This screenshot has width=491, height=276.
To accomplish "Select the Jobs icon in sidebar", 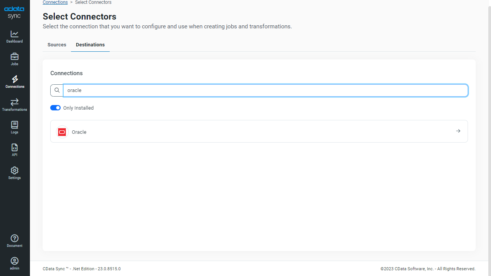I will [x=14, y=59].
